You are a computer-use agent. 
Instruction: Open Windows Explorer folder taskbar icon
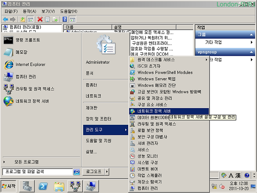tap(59, 187)
